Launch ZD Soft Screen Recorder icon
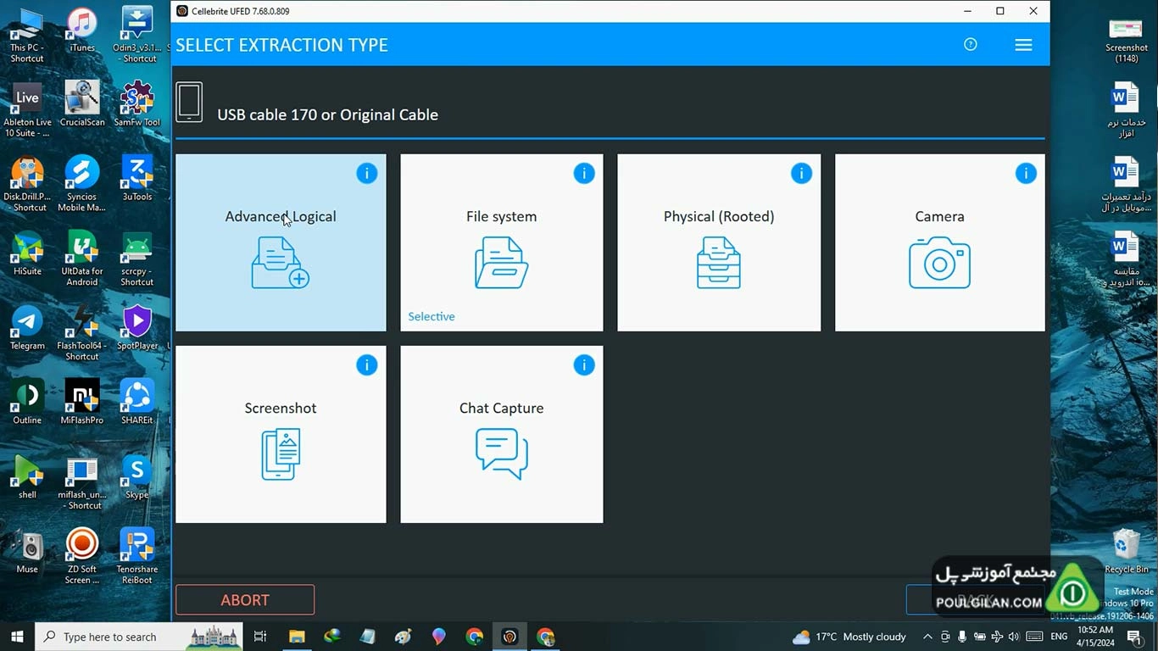Image resolution: width=1158 pixels, height=651 pixels. tap(82, 556)
